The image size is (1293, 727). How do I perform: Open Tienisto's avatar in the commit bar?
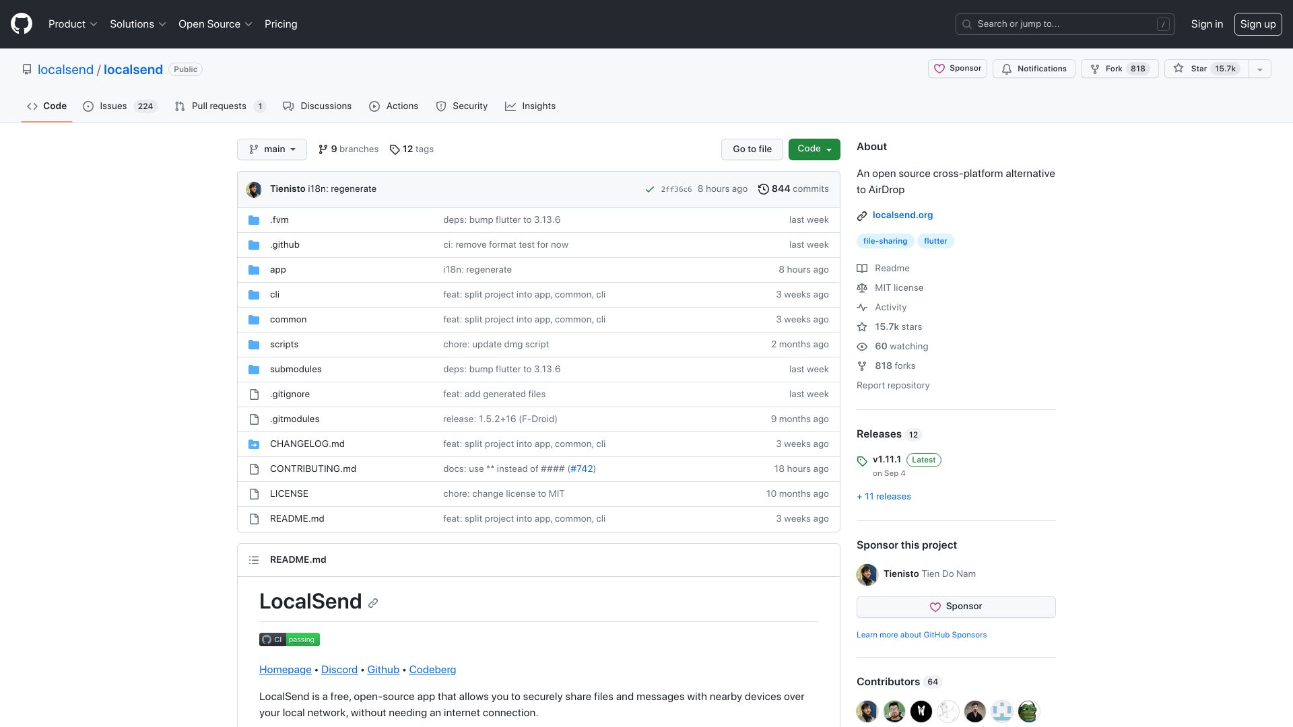tap(254, 189)
